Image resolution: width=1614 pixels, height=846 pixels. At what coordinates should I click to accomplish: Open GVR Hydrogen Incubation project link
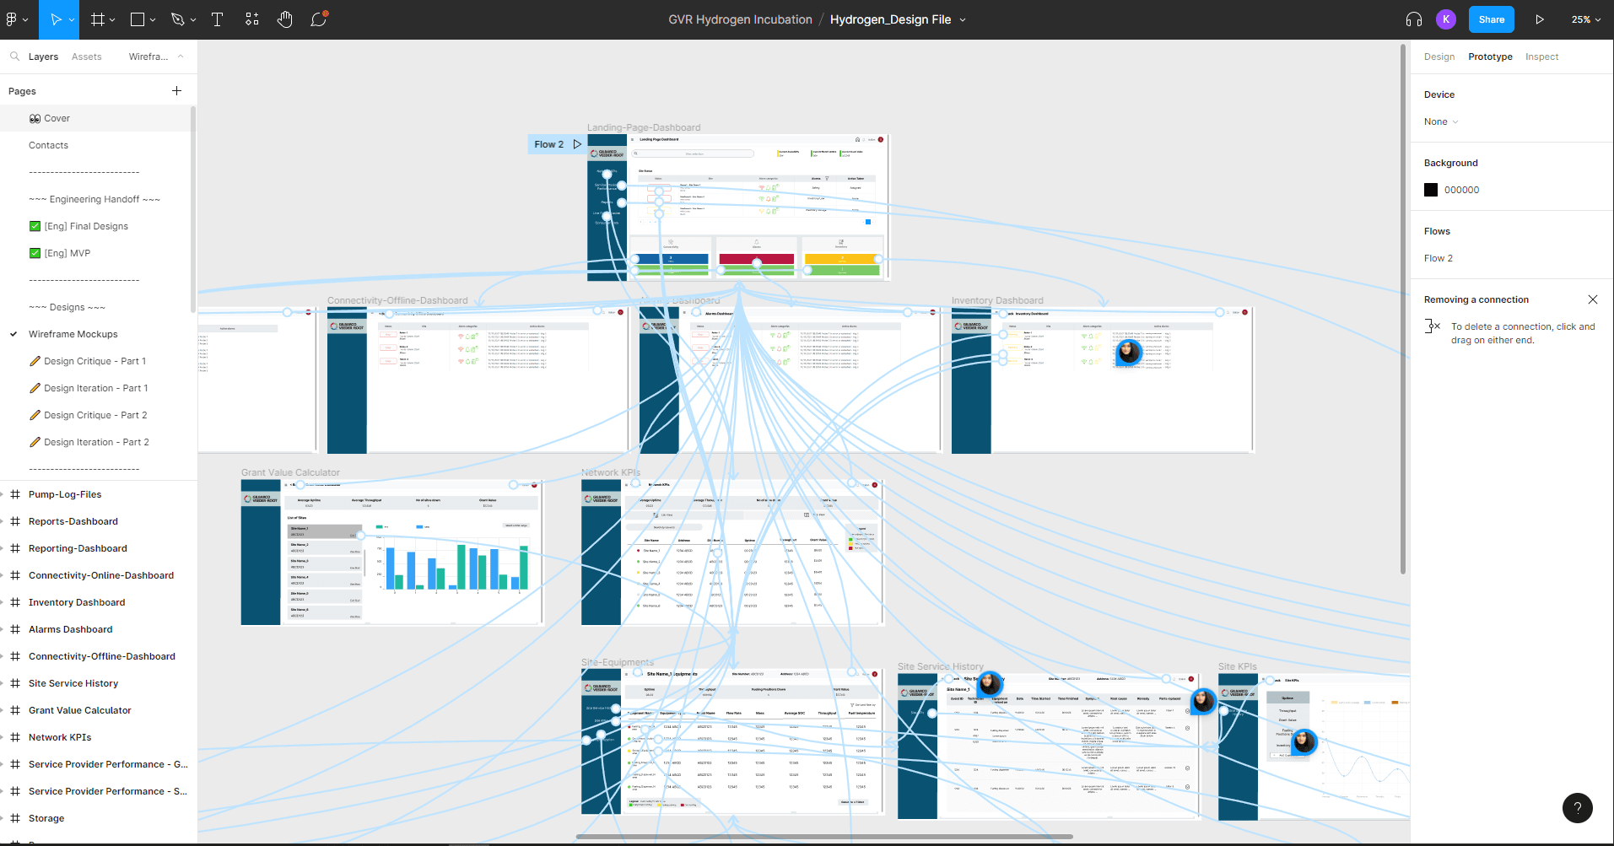pyautogui.click(x=740, y=19)
